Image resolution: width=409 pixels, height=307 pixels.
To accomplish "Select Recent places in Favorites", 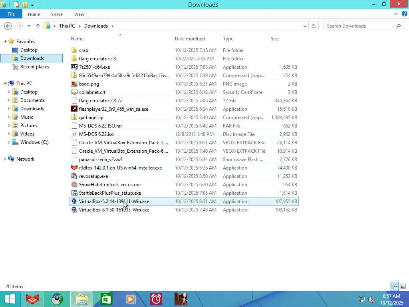I will [34, 67].
